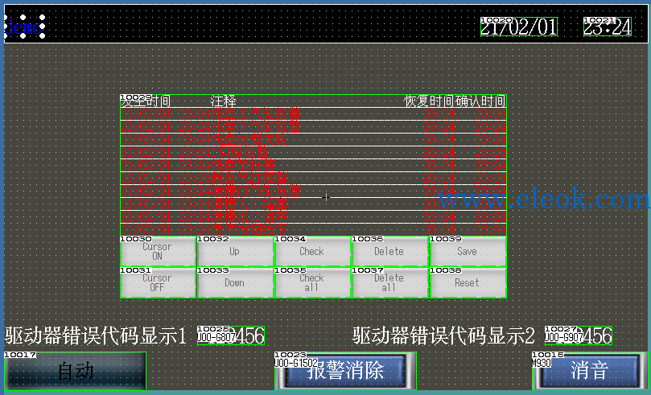Click the Check button
Image resolution: width=651 pixels, height=395 pixels.
pyautogui.click(x=312, y=252)
